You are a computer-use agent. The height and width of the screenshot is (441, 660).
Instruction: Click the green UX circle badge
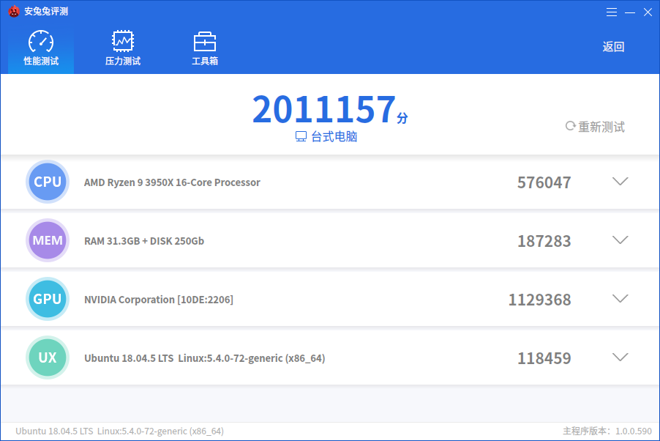point(48,357)
